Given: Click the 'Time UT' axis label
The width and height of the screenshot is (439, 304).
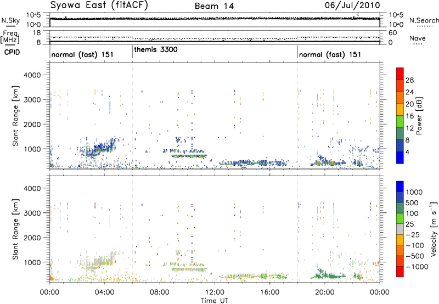Looking at the screenshot, I should pos(215,301).
